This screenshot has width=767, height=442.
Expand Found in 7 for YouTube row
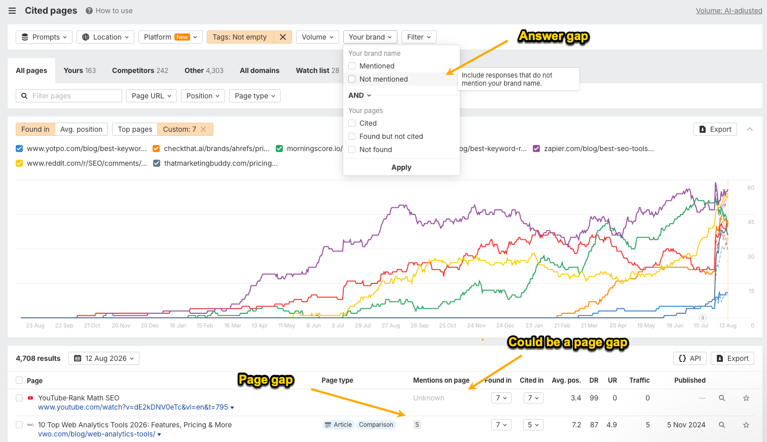tap(501, 398)
